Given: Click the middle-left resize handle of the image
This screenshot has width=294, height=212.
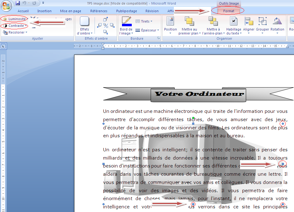Looking at the screenshot, I should coord(103,164).
